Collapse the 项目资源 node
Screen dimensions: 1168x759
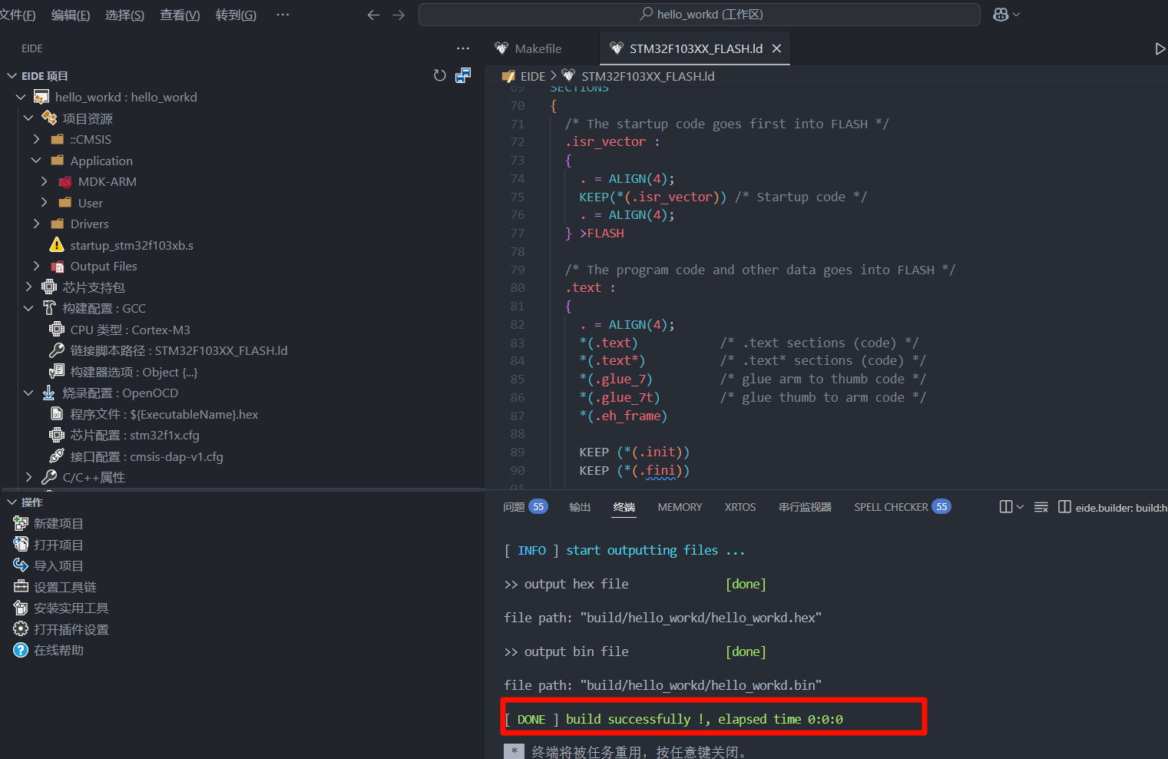tap(28, 118)
